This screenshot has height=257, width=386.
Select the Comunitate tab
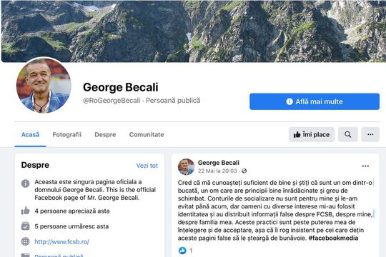tap(147, 134)
